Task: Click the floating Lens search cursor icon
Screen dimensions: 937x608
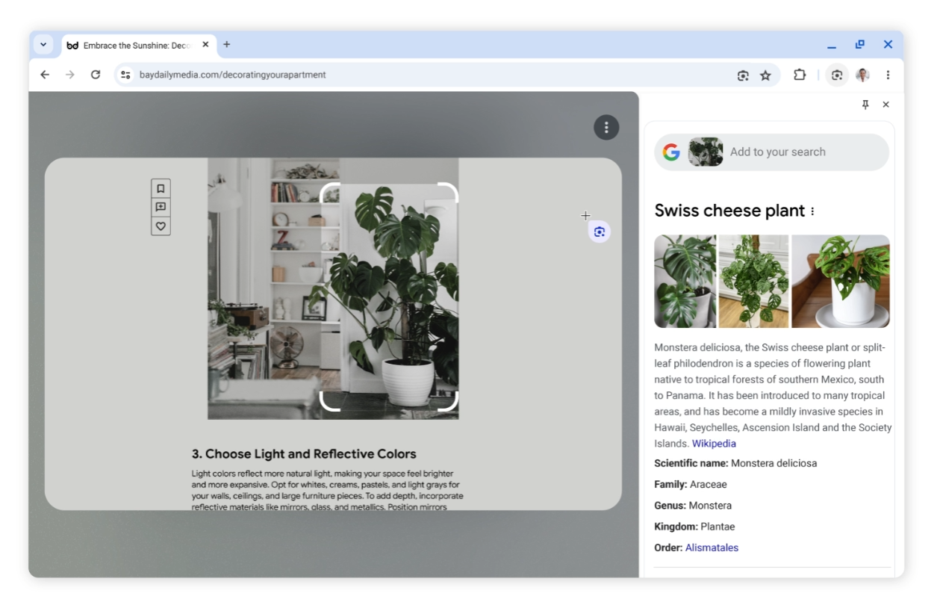Action: coord(599,232)
